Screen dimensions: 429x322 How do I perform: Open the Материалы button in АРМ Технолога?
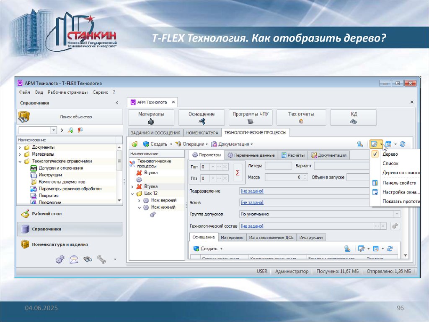point(151,118)
